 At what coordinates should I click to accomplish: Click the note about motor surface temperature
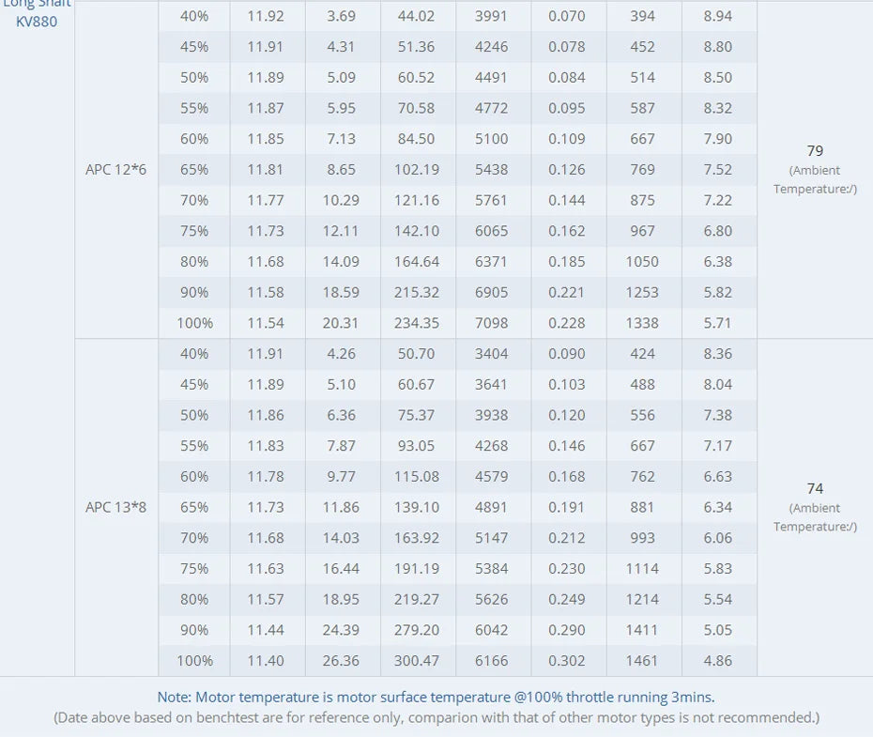[x=436, y=697]
